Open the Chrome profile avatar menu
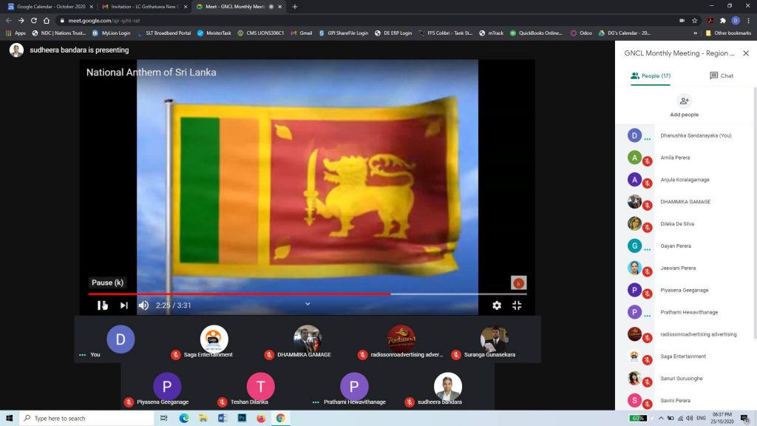Screen dimensions: 757x426 click(x=736, y=21)
